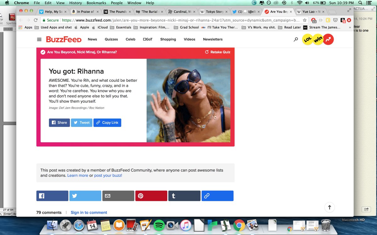Open the Apple menu
The height and width of the screenshot is (235, 377).
click(x=7, y=3)
